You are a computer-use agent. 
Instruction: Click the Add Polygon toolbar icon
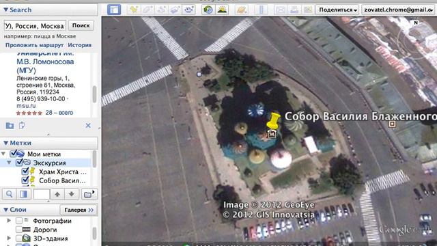[x=147, y=10]
